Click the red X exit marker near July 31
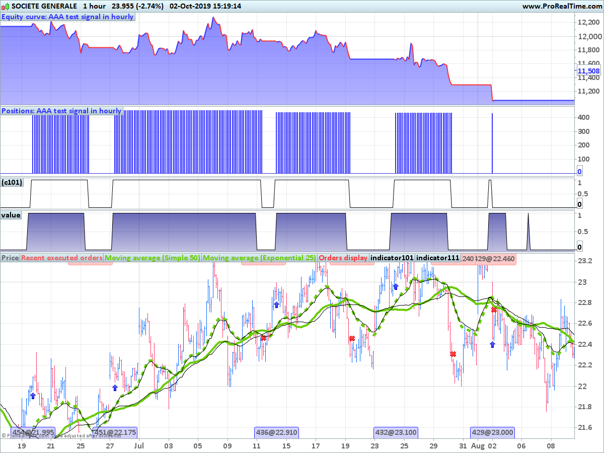604x453 pixels. point(453,354)
